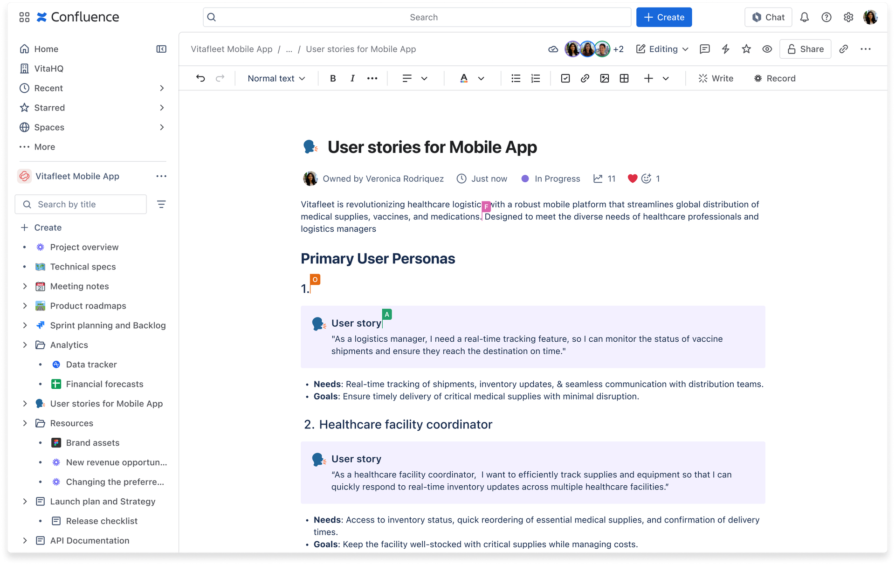Click the Bold formatting icon

[332, 78]
